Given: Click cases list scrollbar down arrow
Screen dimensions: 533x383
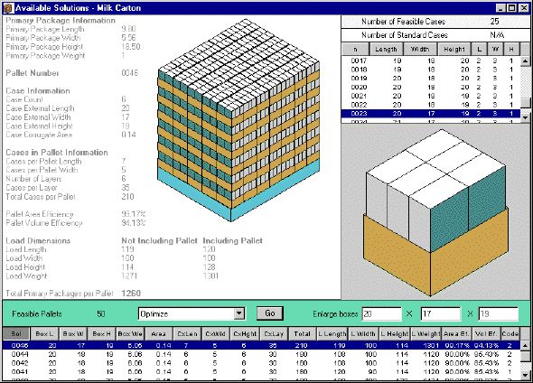Looking at the screenshot, I should pos(525,117).
